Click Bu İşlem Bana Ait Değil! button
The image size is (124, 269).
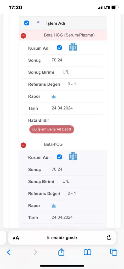pyautogui.click(x=52, y=129)
